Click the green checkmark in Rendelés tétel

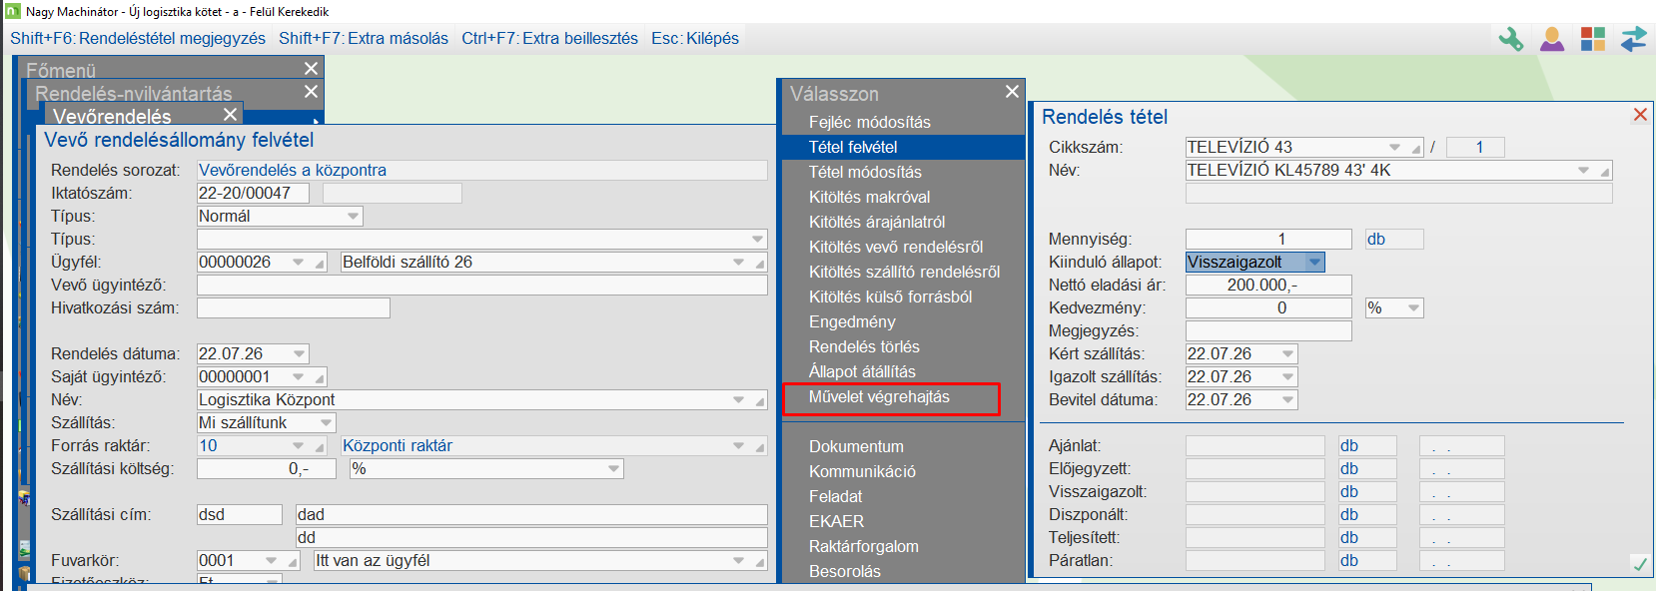(x=1639, y=564)
